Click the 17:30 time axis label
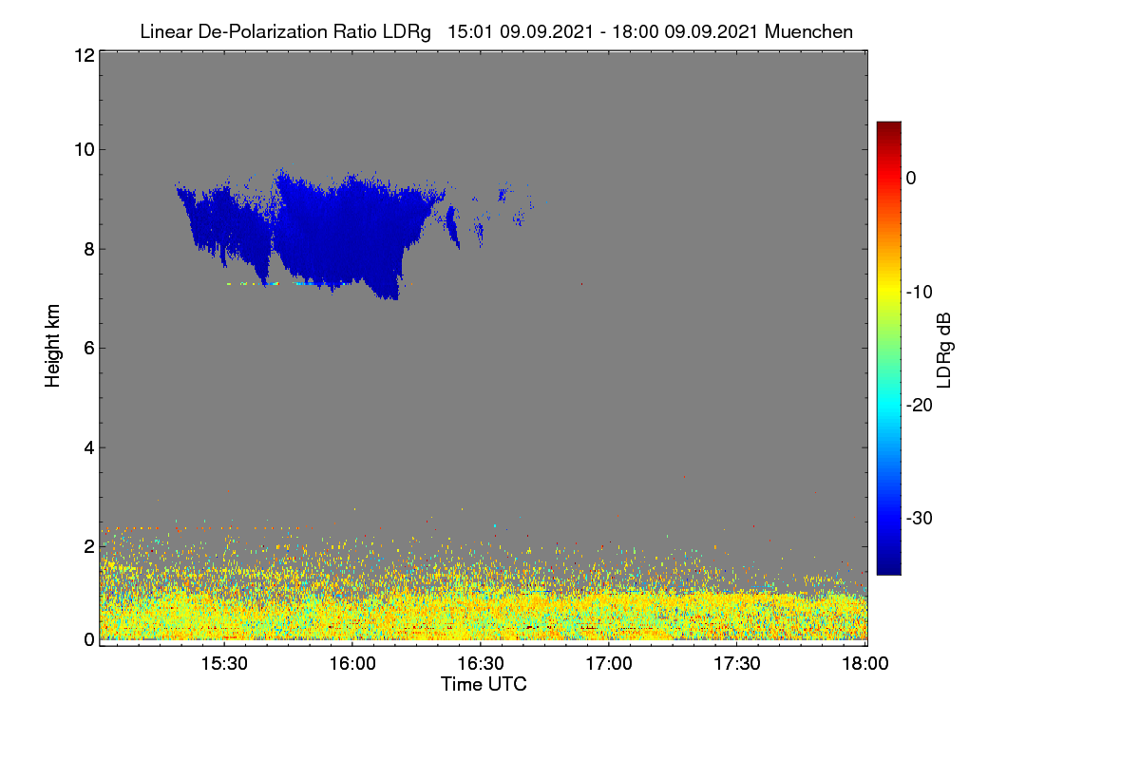 (737, 664)
